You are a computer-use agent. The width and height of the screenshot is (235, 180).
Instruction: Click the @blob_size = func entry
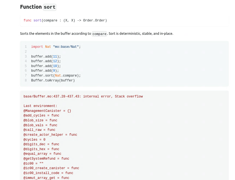tap(40, 120)
